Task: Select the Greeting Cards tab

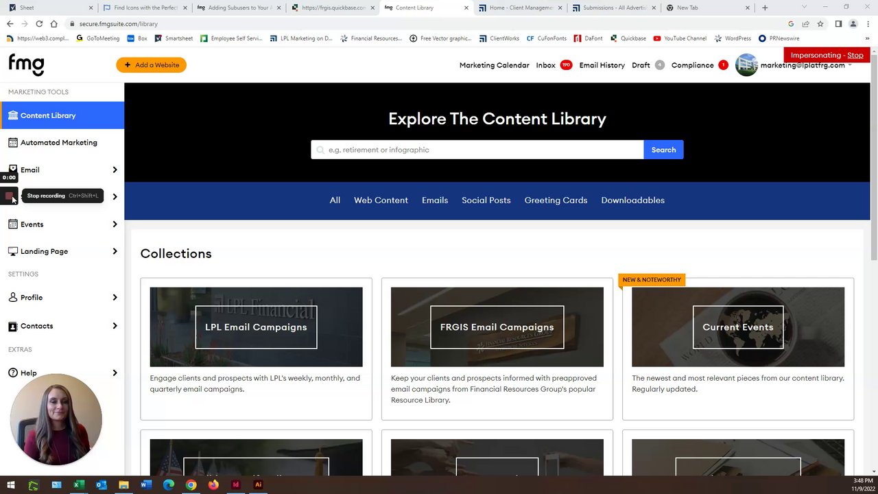Action: click(556, 200)
